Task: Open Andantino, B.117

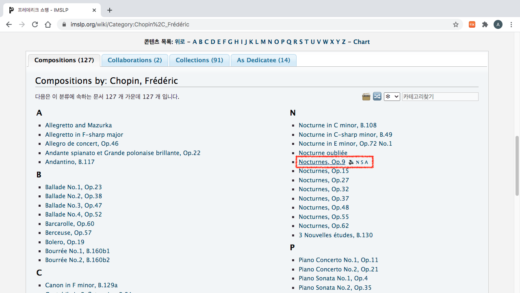Action: pos(70,162)
